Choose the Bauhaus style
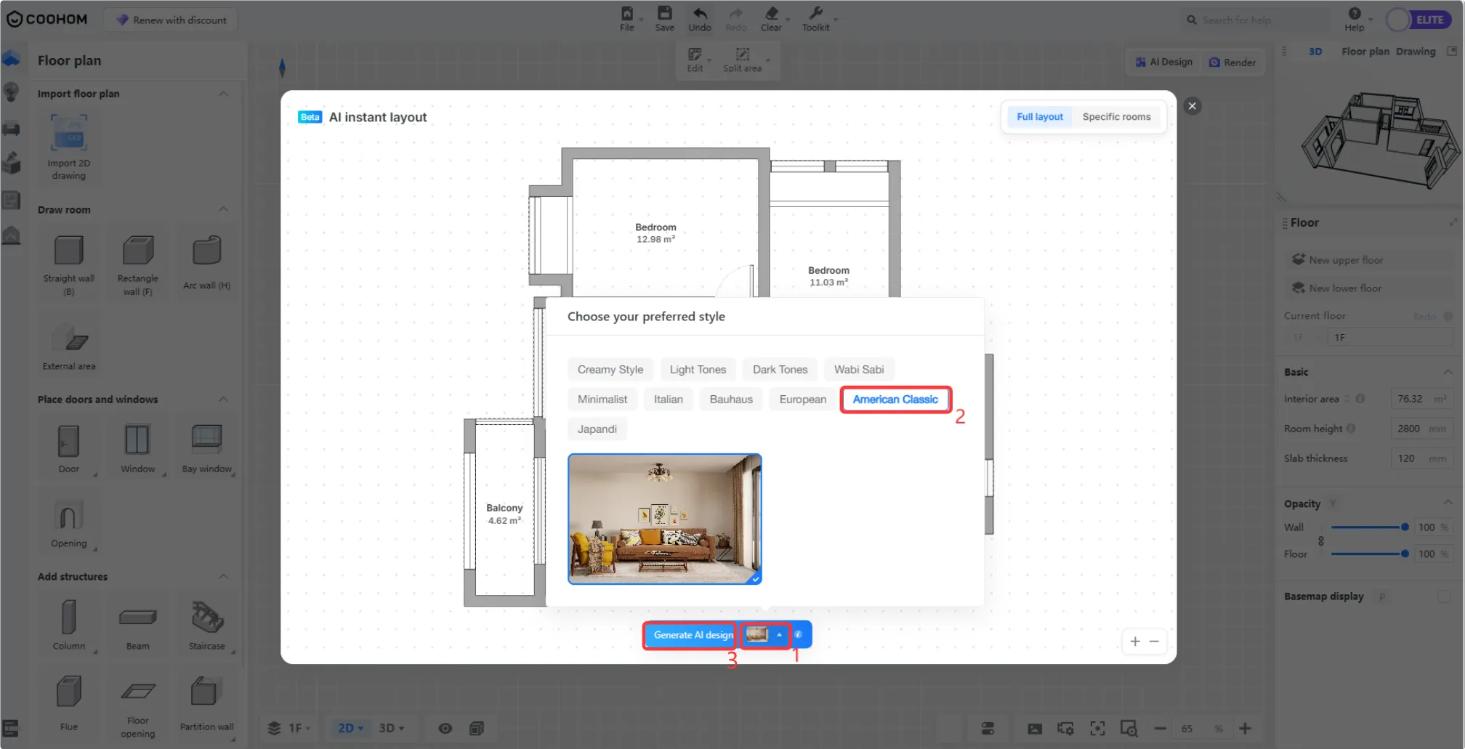 coord(731,399)
